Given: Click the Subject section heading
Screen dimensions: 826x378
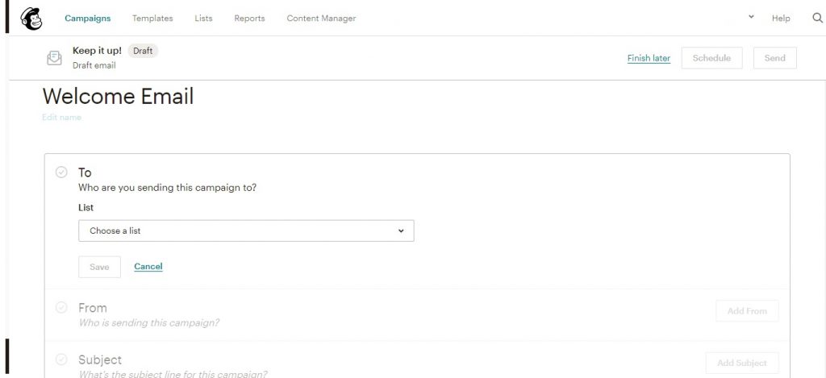Looking at the screenshot, I should [x=100, y=359].
